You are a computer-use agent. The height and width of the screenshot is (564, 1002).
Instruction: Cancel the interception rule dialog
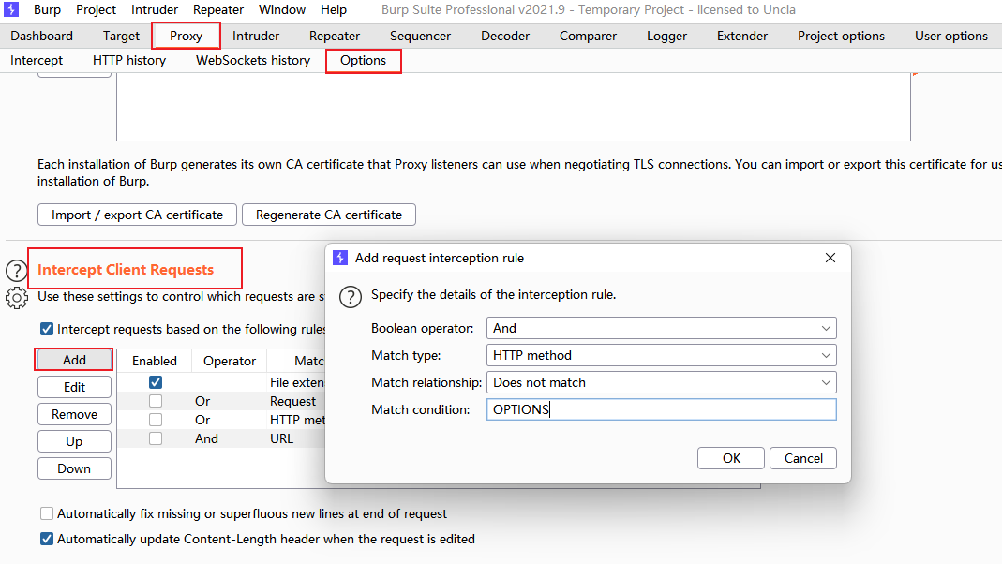pyautogui.click(x=803, y=458)
